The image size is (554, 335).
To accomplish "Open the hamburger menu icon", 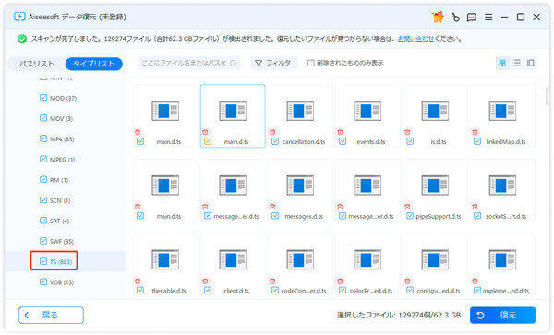I will click(x=488, y=17).
